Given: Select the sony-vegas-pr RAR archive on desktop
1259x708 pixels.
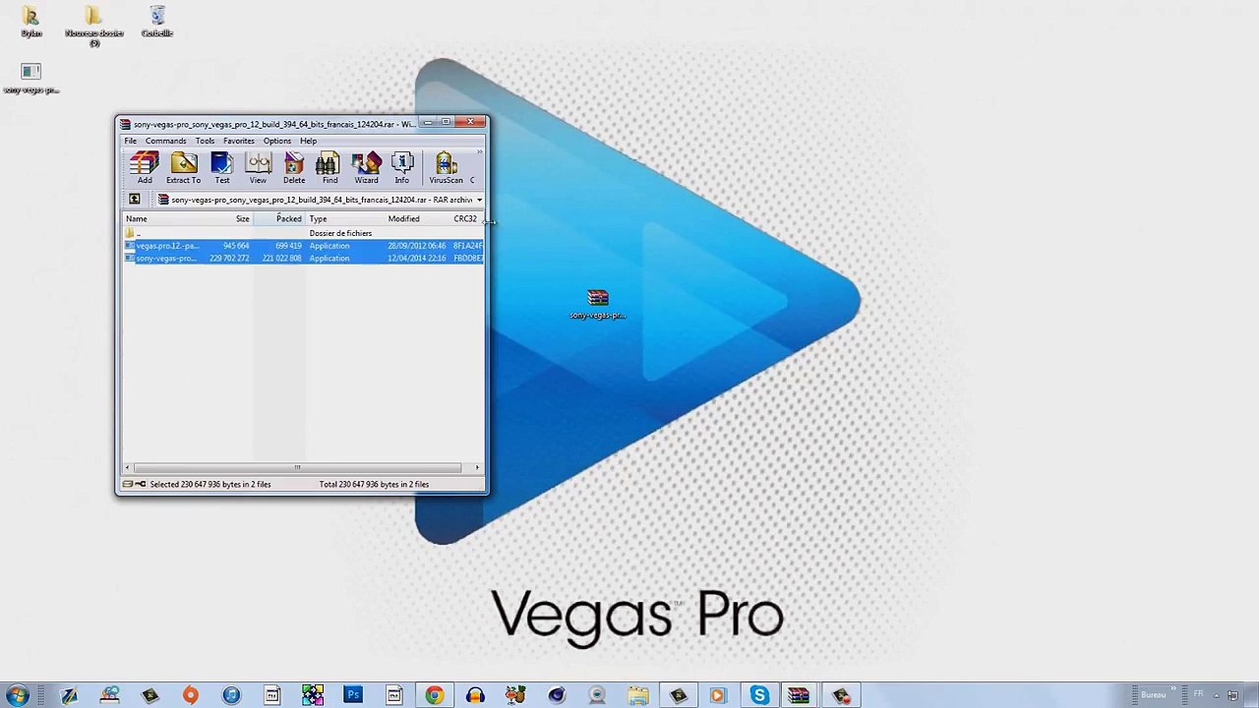Looking at the screenshot, I should [x=597, y=304].
